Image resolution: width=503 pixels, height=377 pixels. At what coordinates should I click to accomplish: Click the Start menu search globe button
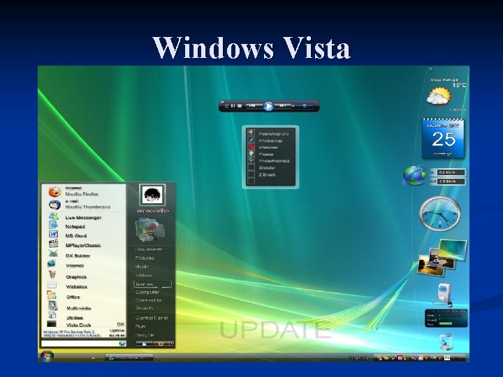coord(122,343)
